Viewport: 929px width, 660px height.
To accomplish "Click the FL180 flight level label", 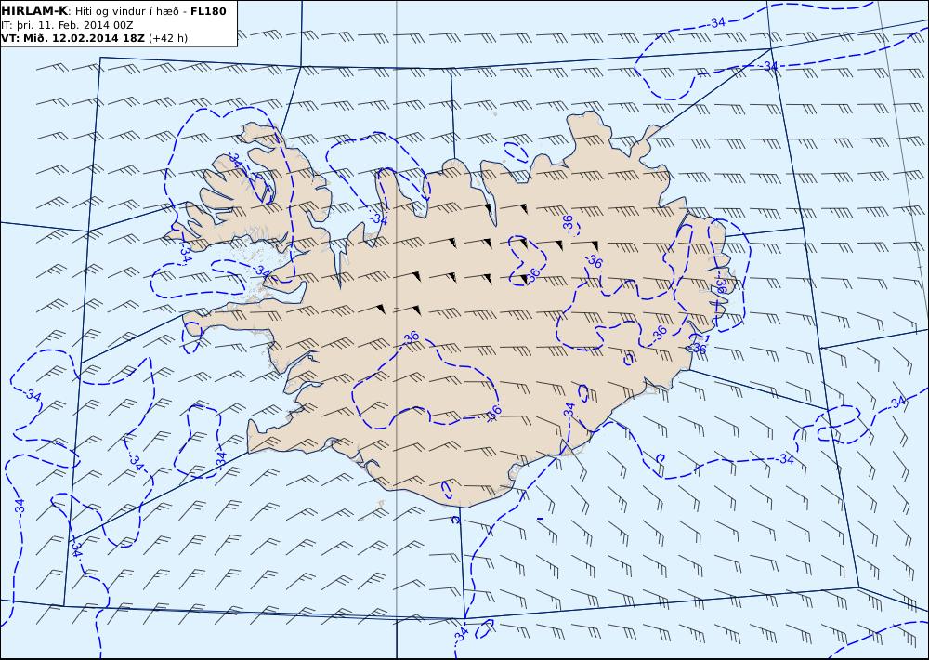I will click(x=208, y=11).
